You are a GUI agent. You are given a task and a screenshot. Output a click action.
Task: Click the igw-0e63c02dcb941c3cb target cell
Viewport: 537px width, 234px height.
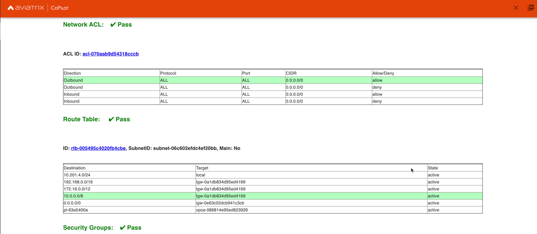tap(220, 203)
